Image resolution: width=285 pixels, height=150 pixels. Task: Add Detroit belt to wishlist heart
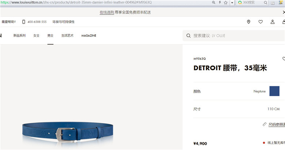(x=284, y=59)
